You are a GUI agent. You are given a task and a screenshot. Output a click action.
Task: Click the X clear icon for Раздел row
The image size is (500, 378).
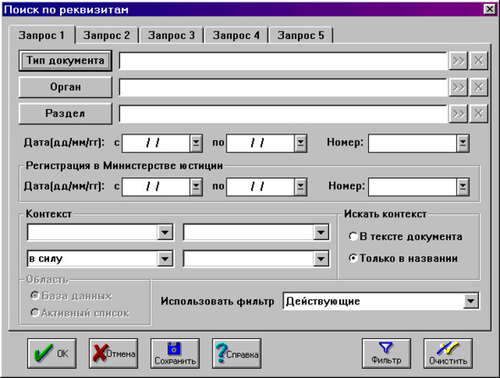[478, 113]
